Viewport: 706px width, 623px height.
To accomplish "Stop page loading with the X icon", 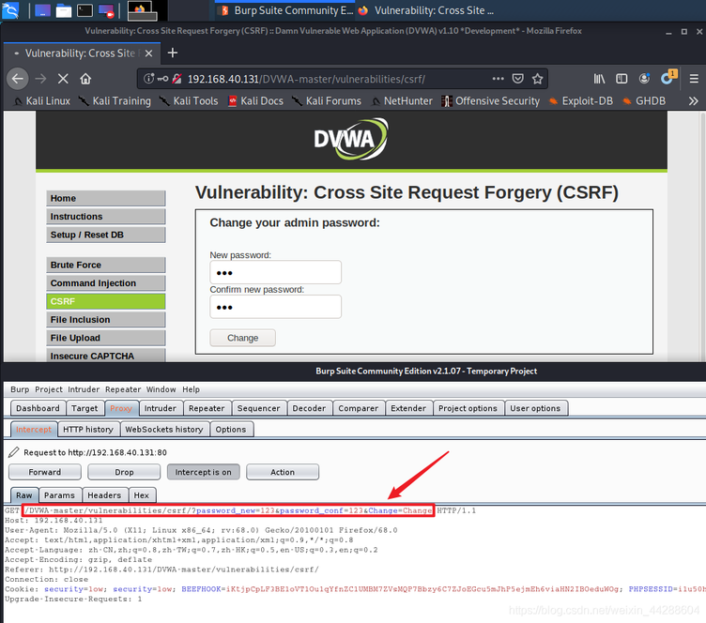I will 63,79.
